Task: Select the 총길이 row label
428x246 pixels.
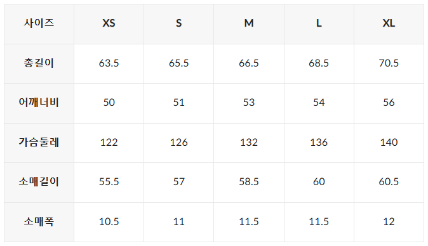Action: pos(39,63)
